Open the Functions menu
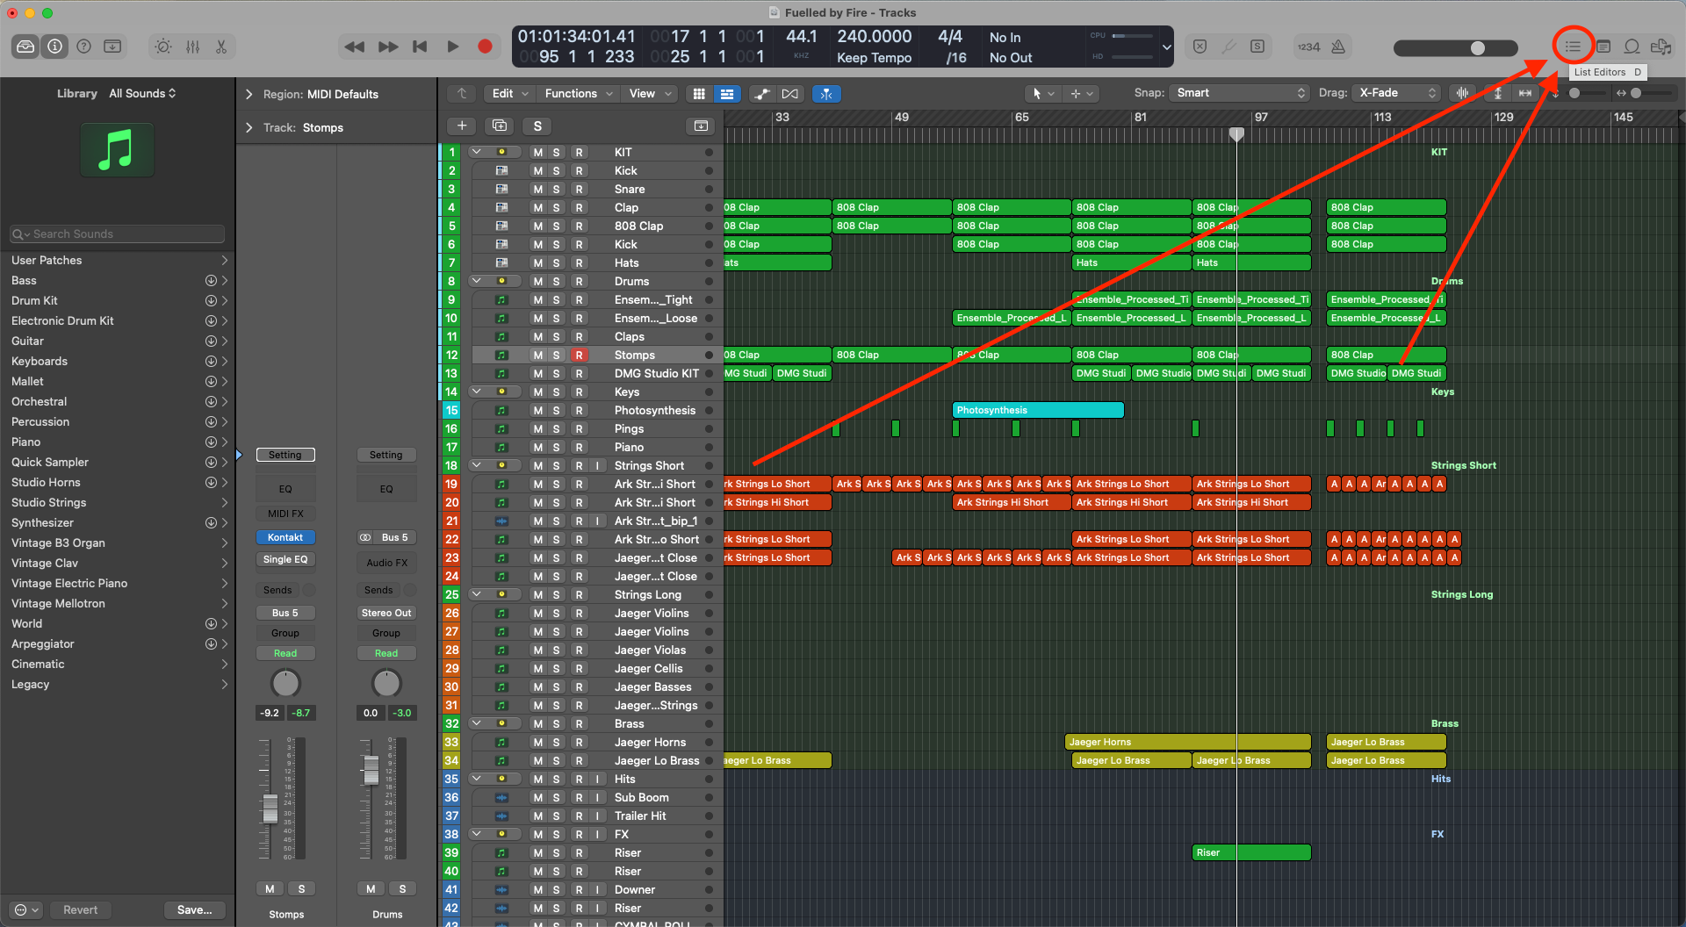Screen dimensions: 1686x927 (x=578, y=94)
